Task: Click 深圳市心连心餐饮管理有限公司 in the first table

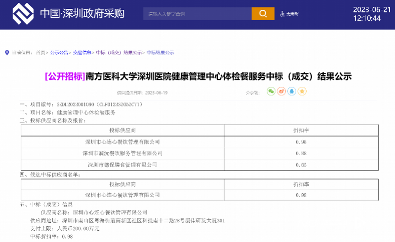Action: pyautogui.click(x=122, y=142)
